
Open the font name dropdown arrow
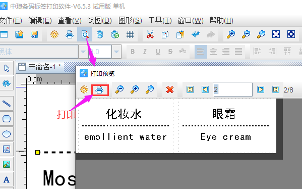83,52
